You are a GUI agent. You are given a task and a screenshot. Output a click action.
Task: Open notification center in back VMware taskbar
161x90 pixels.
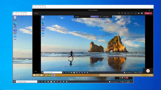(x=131, y=82)
